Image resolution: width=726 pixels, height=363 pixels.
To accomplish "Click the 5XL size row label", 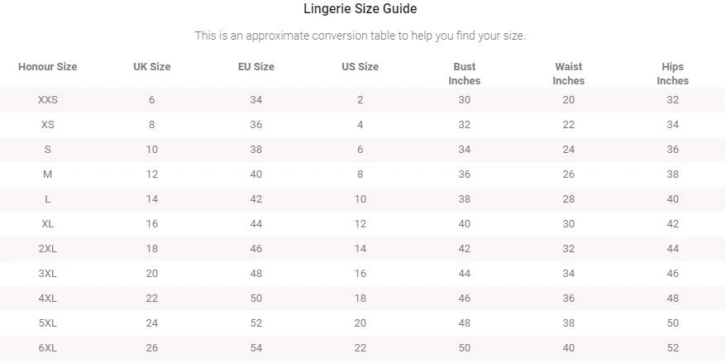I will point(48,323).
